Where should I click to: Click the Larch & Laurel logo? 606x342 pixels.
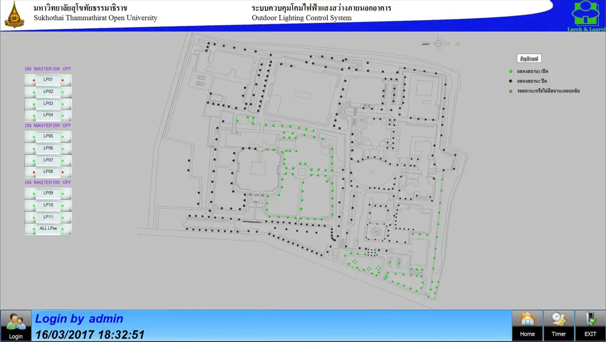click(x=586, y=15)
